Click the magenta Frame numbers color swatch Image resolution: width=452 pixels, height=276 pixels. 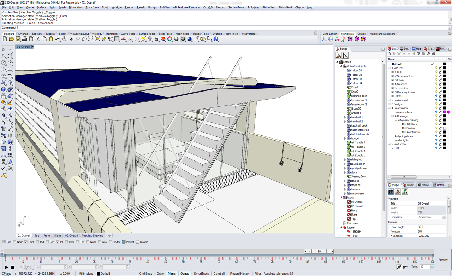445,112
